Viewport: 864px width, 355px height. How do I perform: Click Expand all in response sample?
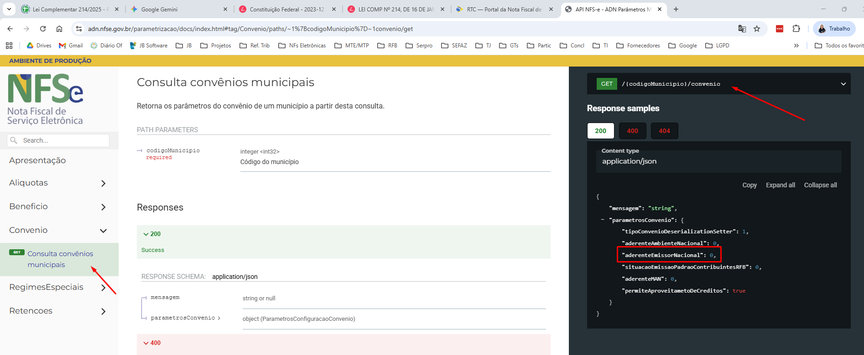[780, 185]
